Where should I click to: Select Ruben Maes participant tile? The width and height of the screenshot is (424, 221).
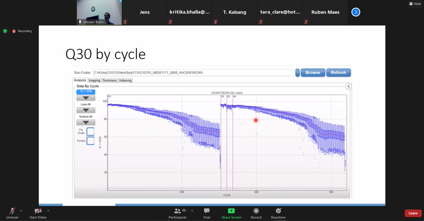click(325, 12)
